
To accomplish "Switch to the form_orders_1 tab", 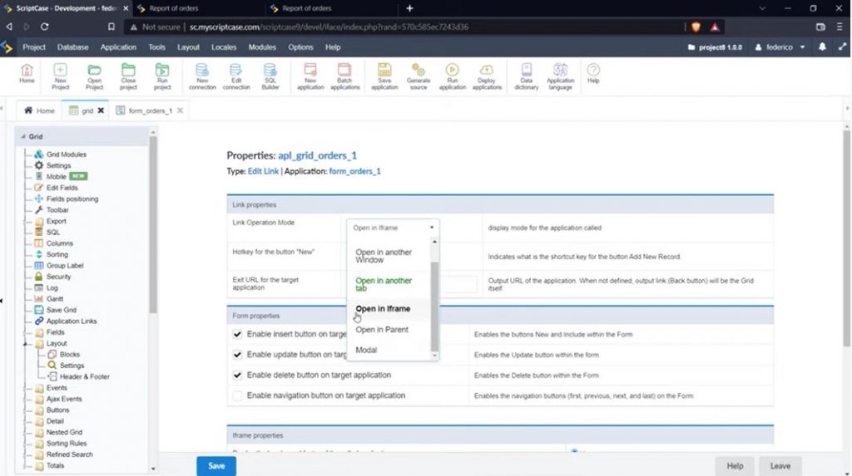I will point(150,110).
